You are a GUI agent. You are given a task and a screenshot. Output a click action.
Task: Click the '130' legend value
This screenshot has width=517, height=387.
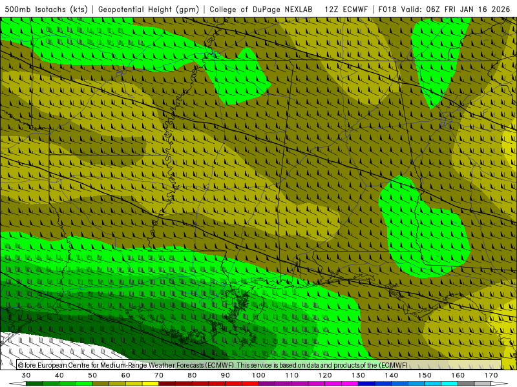click(x=359, y=375)
